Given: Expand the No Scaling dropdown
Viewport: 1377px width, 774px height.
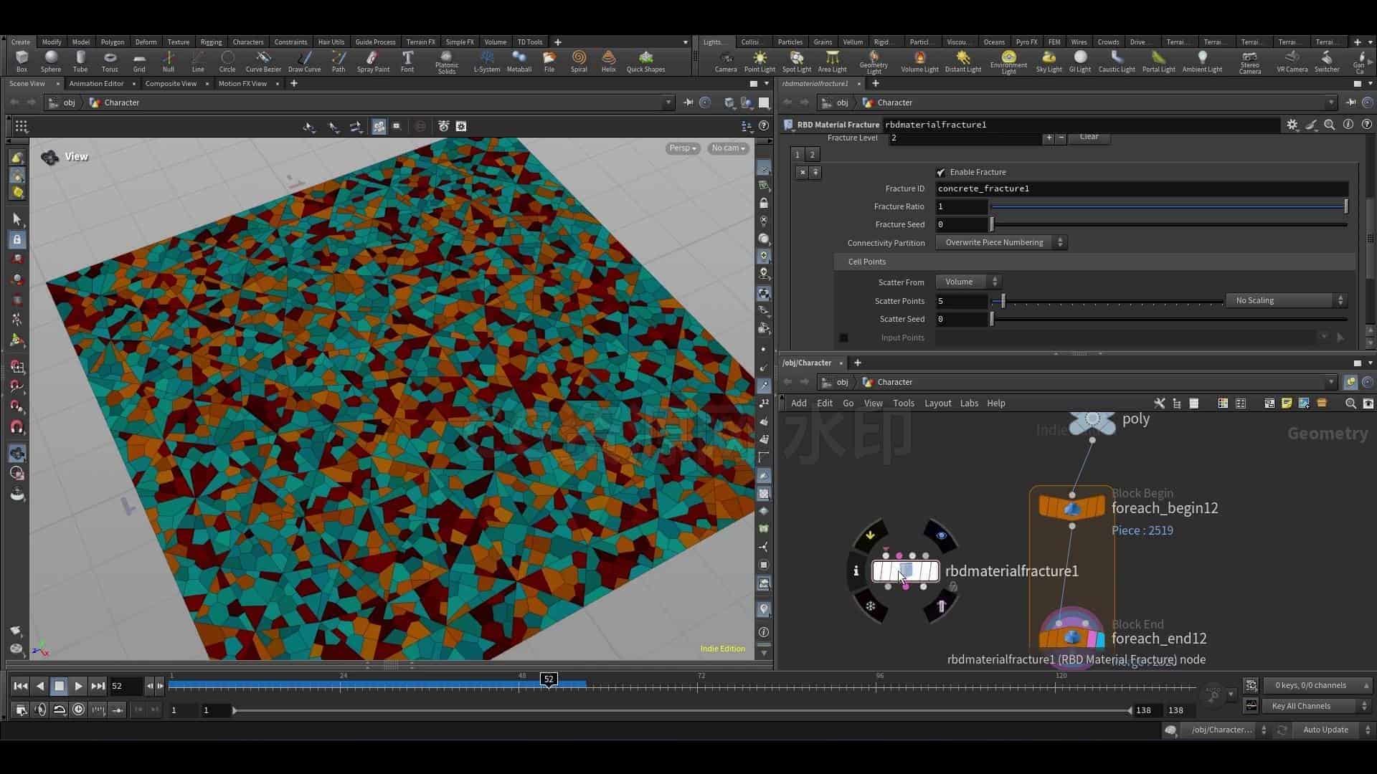Looking at the screenshot, I should pos(1287,300).
